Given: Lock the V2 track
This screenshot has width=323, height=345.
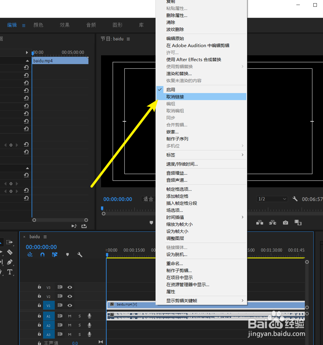Looking at the screenshot, I should (40, 296).
